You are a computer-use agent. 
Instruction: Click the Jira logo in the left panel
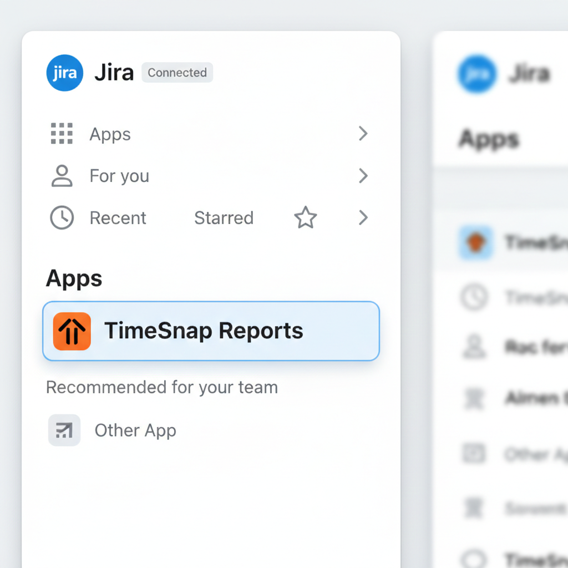tap(65, 73)
